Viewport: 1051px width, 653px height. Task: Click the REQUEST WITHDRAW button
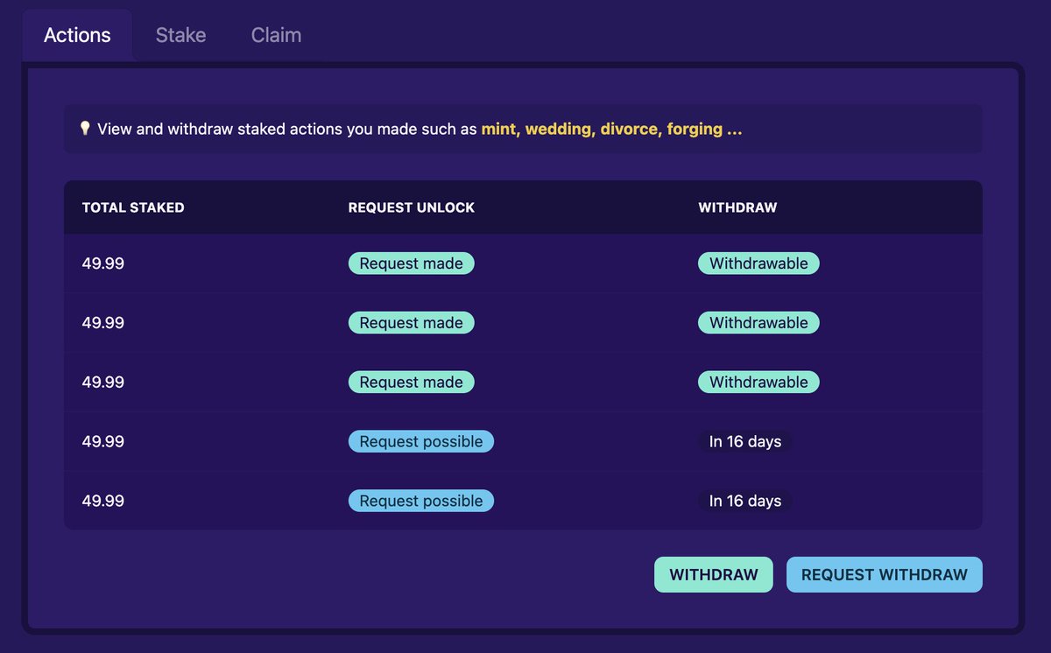(x=885, y=575)
